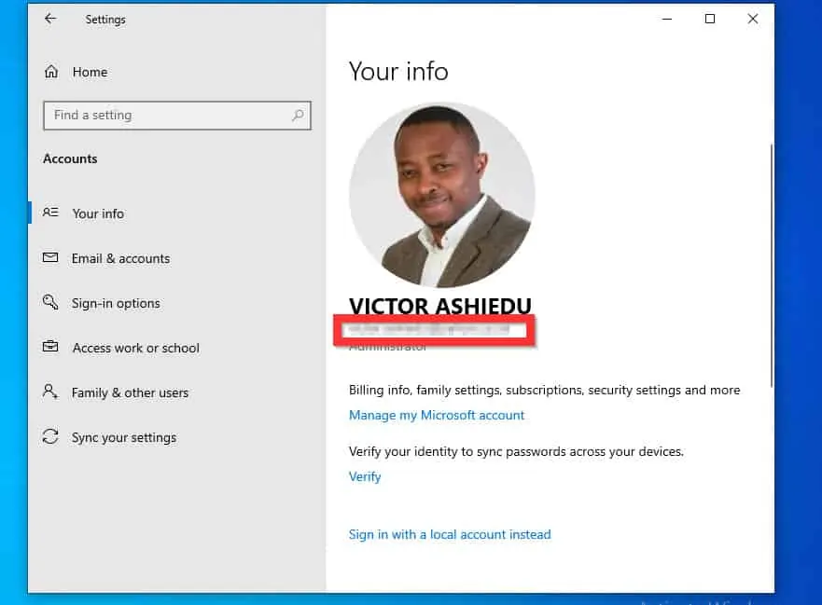The height and width of the screenshot is (605, 822).
Task: Click the key icon for Sign-in options
Action: [x=51, y=303]
